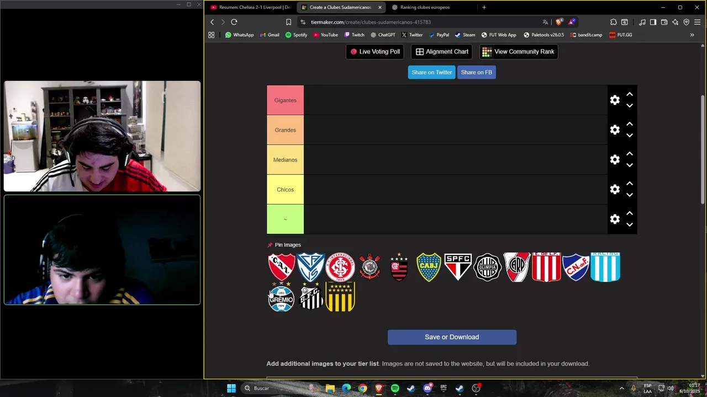Viewport: 707px width, 397px height.
Task: Move Chicos tier up with arrow
Action: point(630,184)
